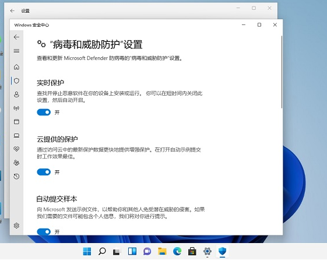Open Protection history clock icon

coord(16,177)
